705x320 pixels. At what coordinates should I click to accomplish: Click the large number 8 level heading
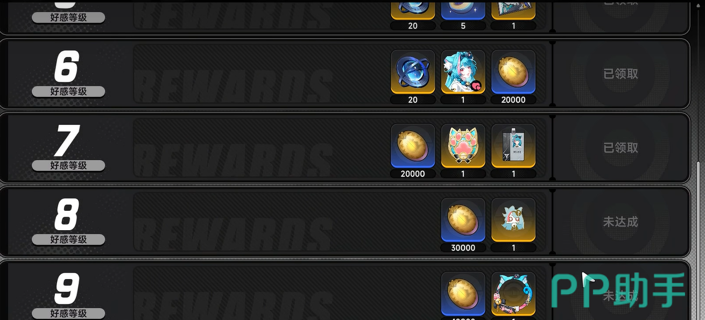click(x=67, y=215)
